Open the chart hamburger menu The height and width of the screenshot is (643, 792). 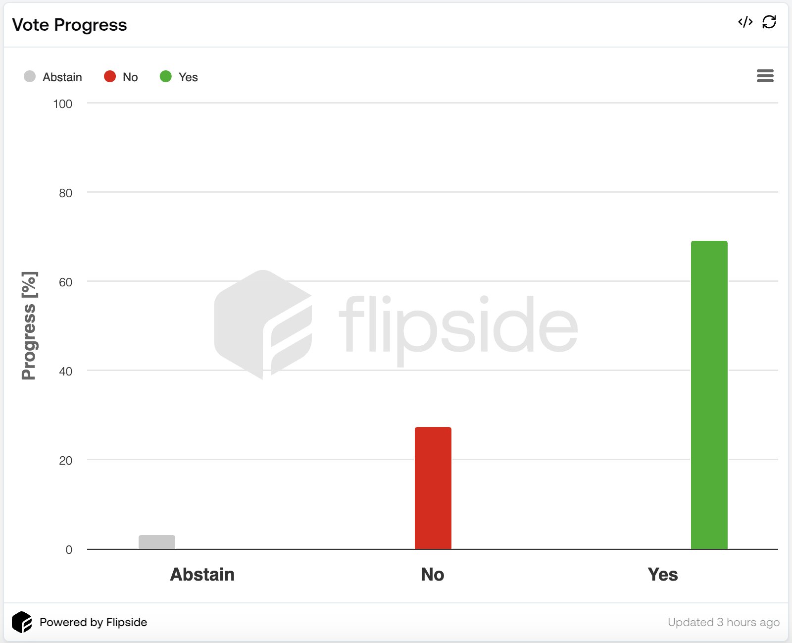(765, 76)
